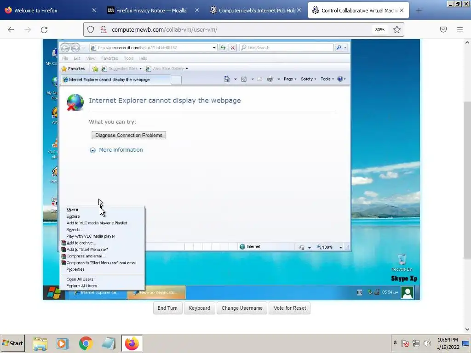Image resolution: width=471 pixels, height=353 pixels.
Task: Open media player icon on taskbar
Action: (x=63, y=343)
